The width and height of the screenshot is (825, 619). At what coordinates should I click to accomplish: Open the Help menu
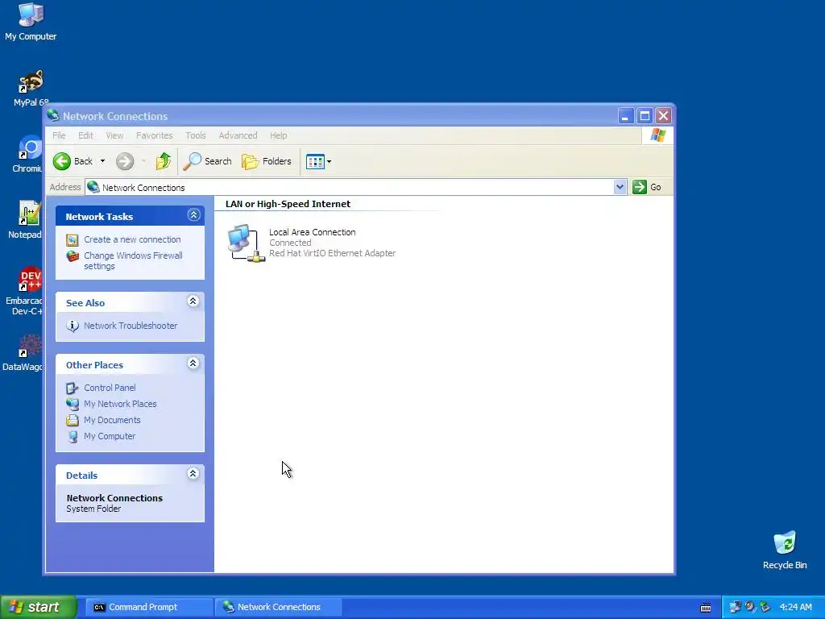[x=278, y=135]
